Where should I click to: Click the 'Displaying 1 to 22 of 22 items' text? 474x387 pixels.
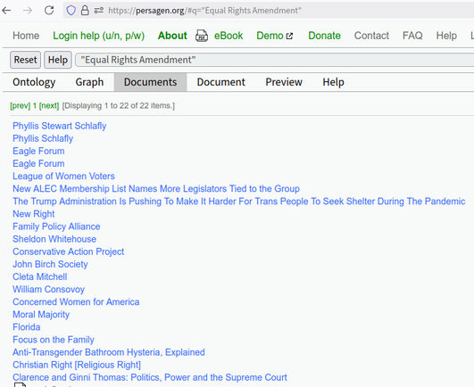(x=119, y=106)
